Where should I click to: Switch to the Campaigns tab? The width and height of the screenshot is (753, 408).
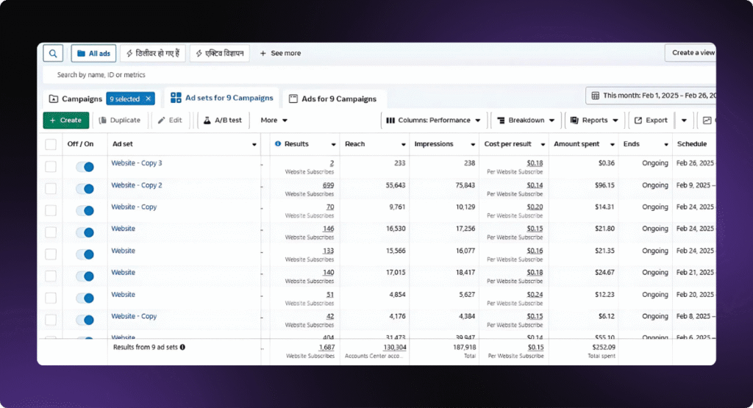tap(76, 99)
